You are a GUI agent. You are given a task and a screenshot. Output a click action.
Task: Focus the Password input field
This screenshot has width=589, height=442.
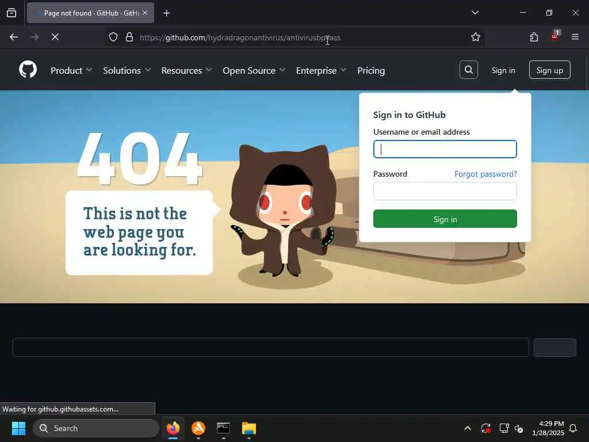point(445,191)
